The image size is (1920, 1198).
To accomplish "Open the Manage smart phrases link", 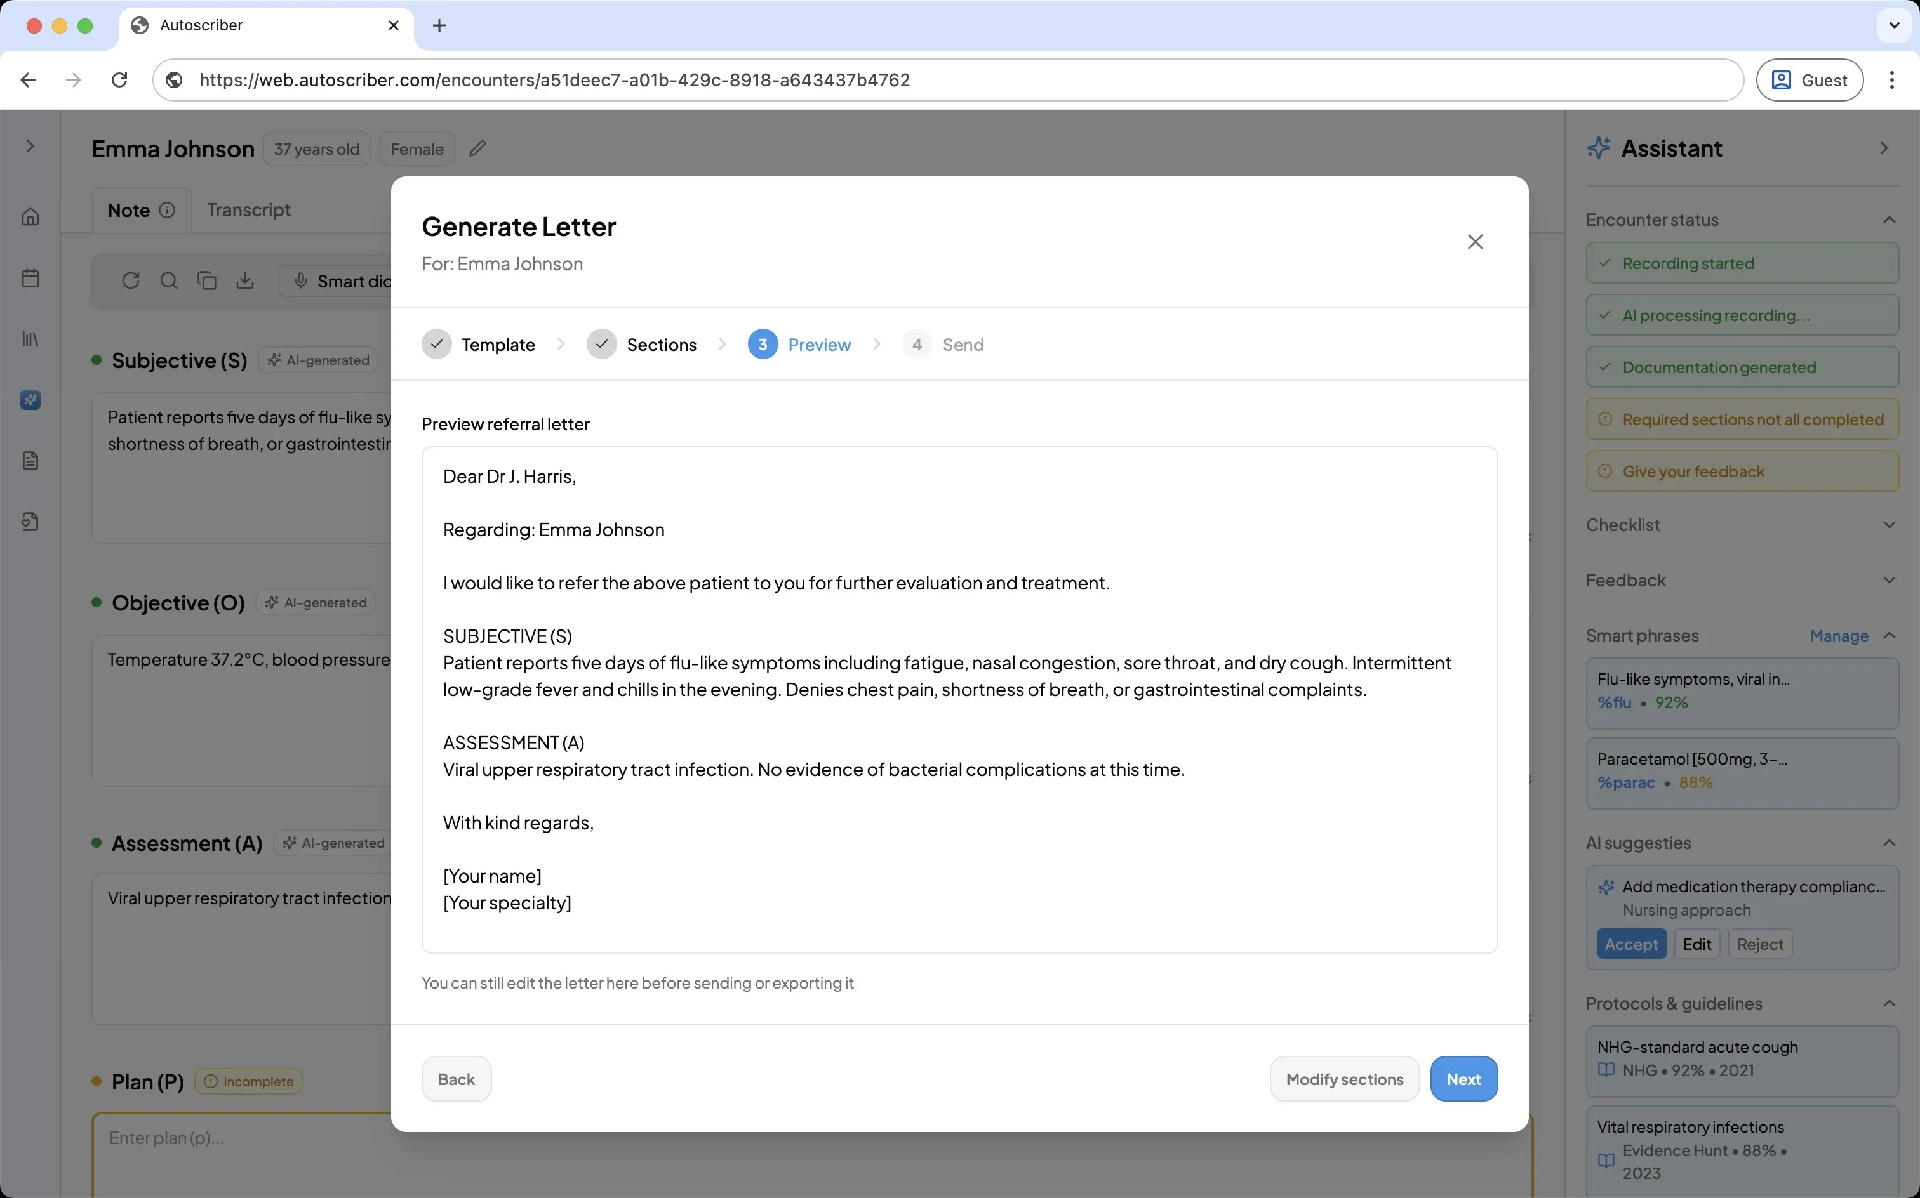I will click(x=1839, y=635).
